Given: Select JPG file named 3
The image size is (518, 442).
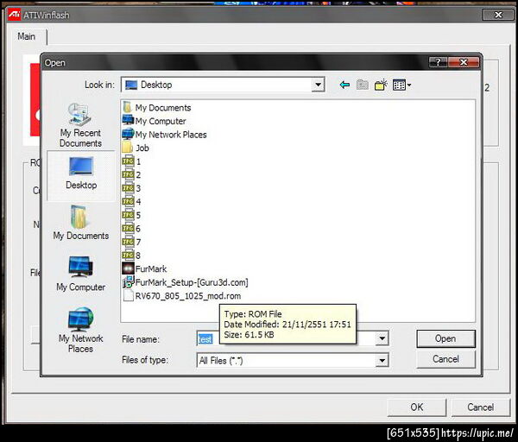Looking at the screenshot, I should tap(131, 188).
